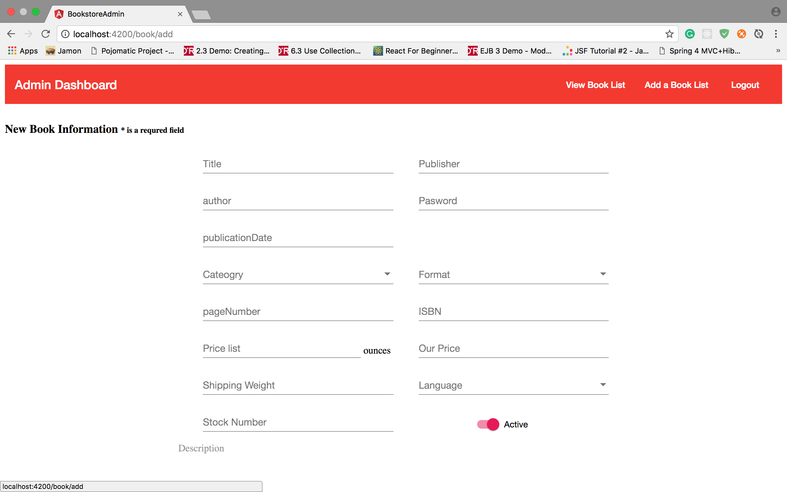
Task: Open Chrome three-dot menu
Action: (776, 34)
